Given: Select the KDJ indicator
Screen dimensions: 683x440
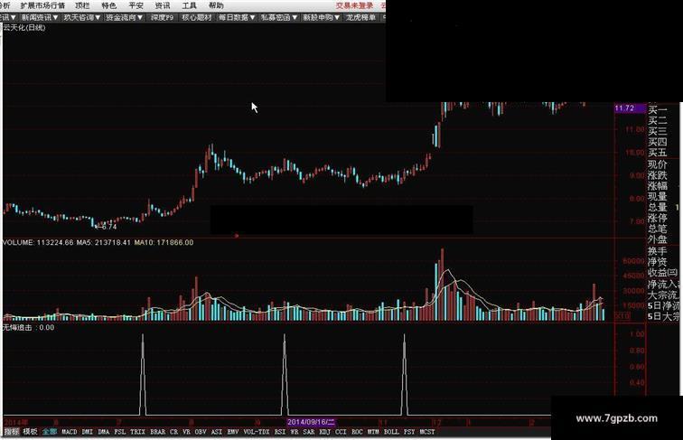Looking at the screenshot, I should [x=325, y=432].
